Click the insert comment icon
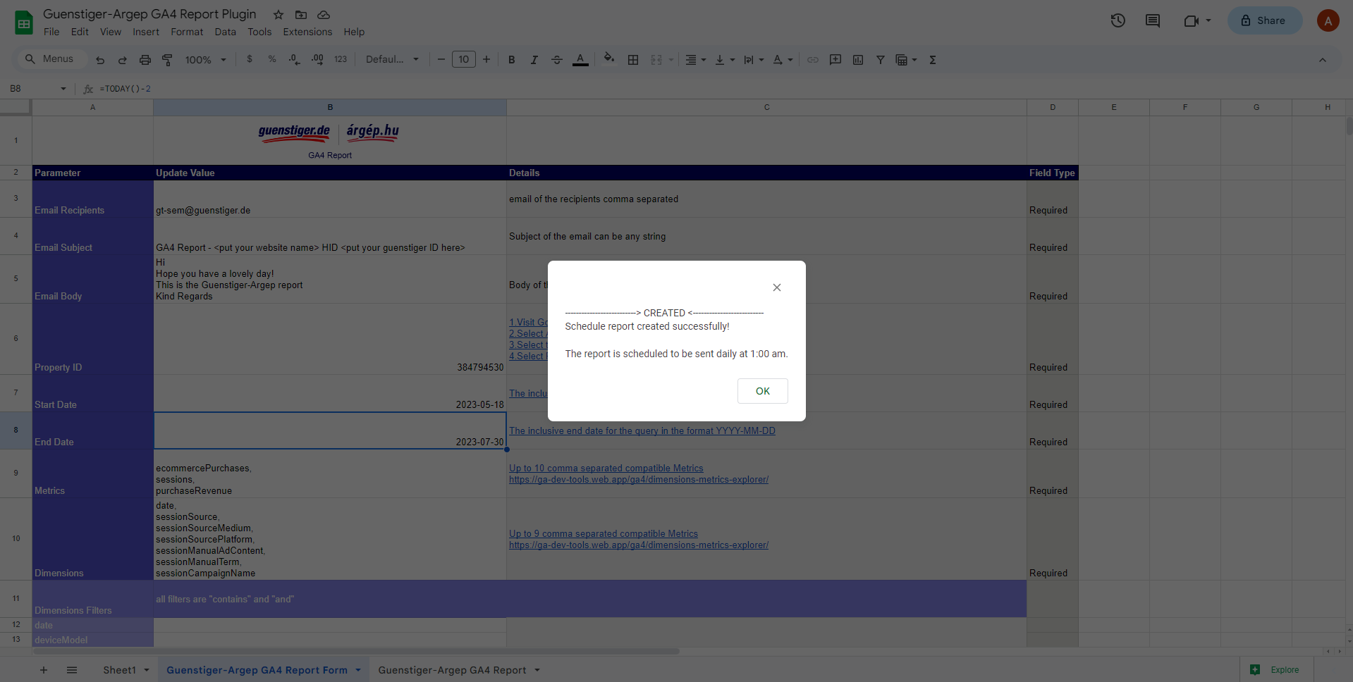The image size is (1353, 682). pos(835,60)
